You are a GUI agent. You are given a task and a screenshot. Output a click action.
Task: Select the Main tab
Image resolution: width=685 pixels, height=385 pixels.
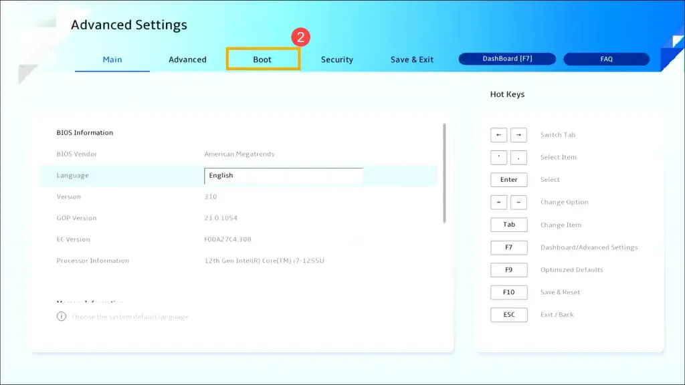tap(112, 59)
